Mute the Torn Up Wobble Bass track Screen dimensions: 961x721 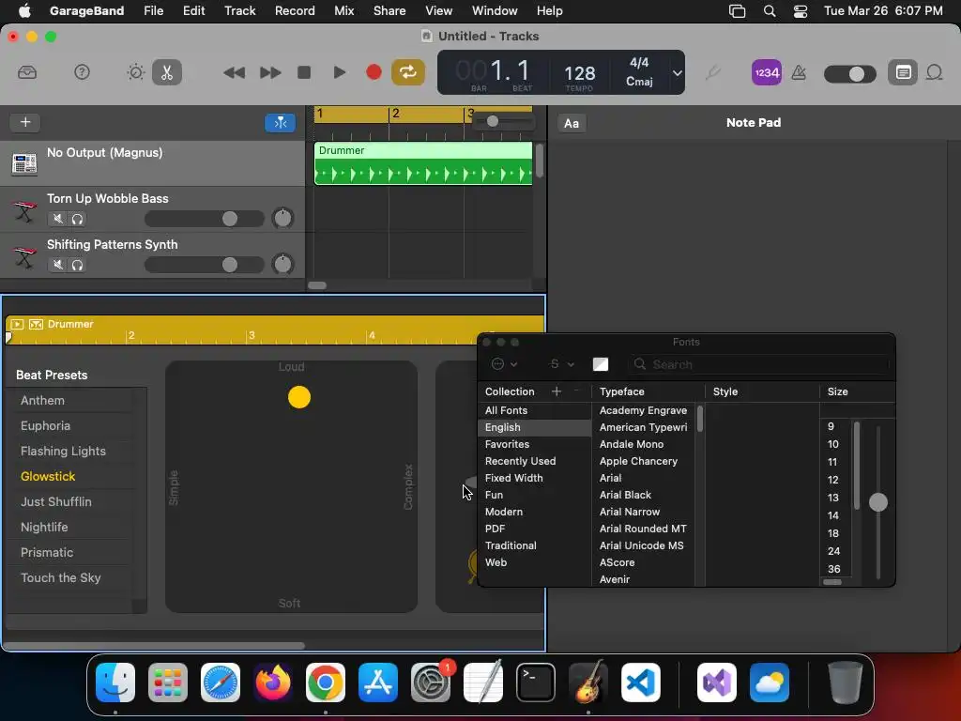[57, 218]
